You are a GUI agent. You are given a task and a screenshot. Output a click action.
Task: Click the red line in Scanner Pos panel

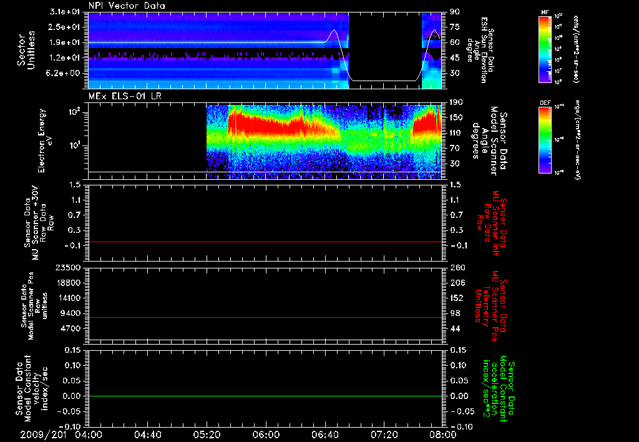(265, 317)
